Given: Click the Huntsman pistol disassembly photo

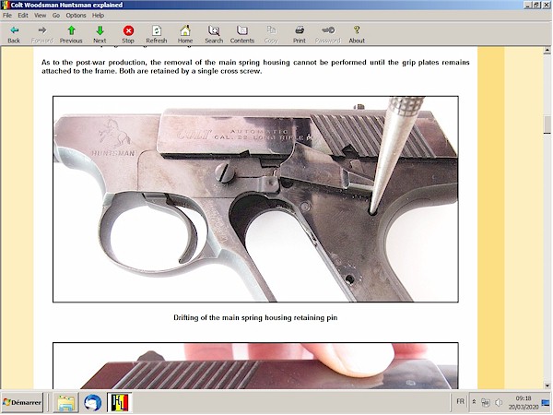Looking at the screenshot, I should pos(255,199).
